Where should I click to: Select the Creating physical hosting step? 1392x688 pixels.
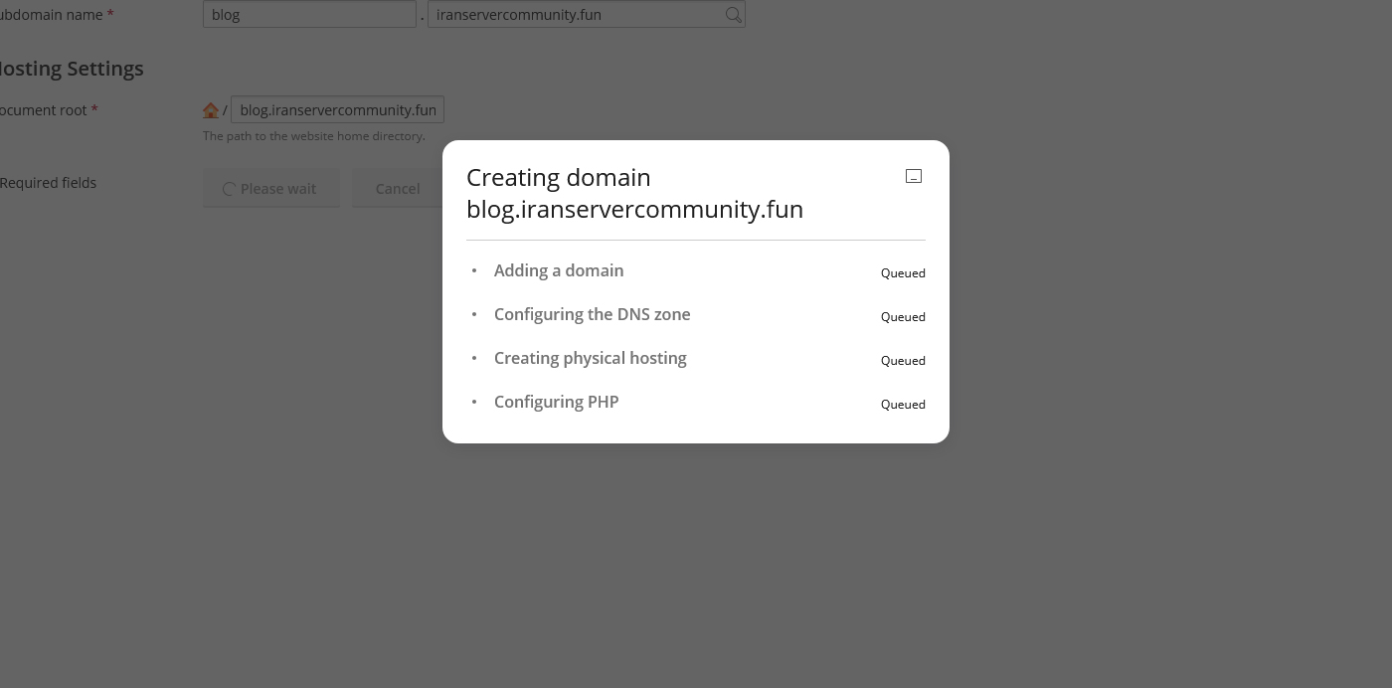point(590,358)
